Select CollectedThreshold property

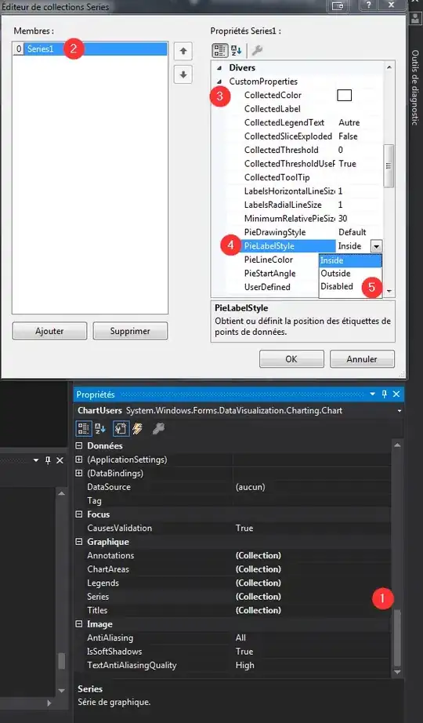pos(281,150)
